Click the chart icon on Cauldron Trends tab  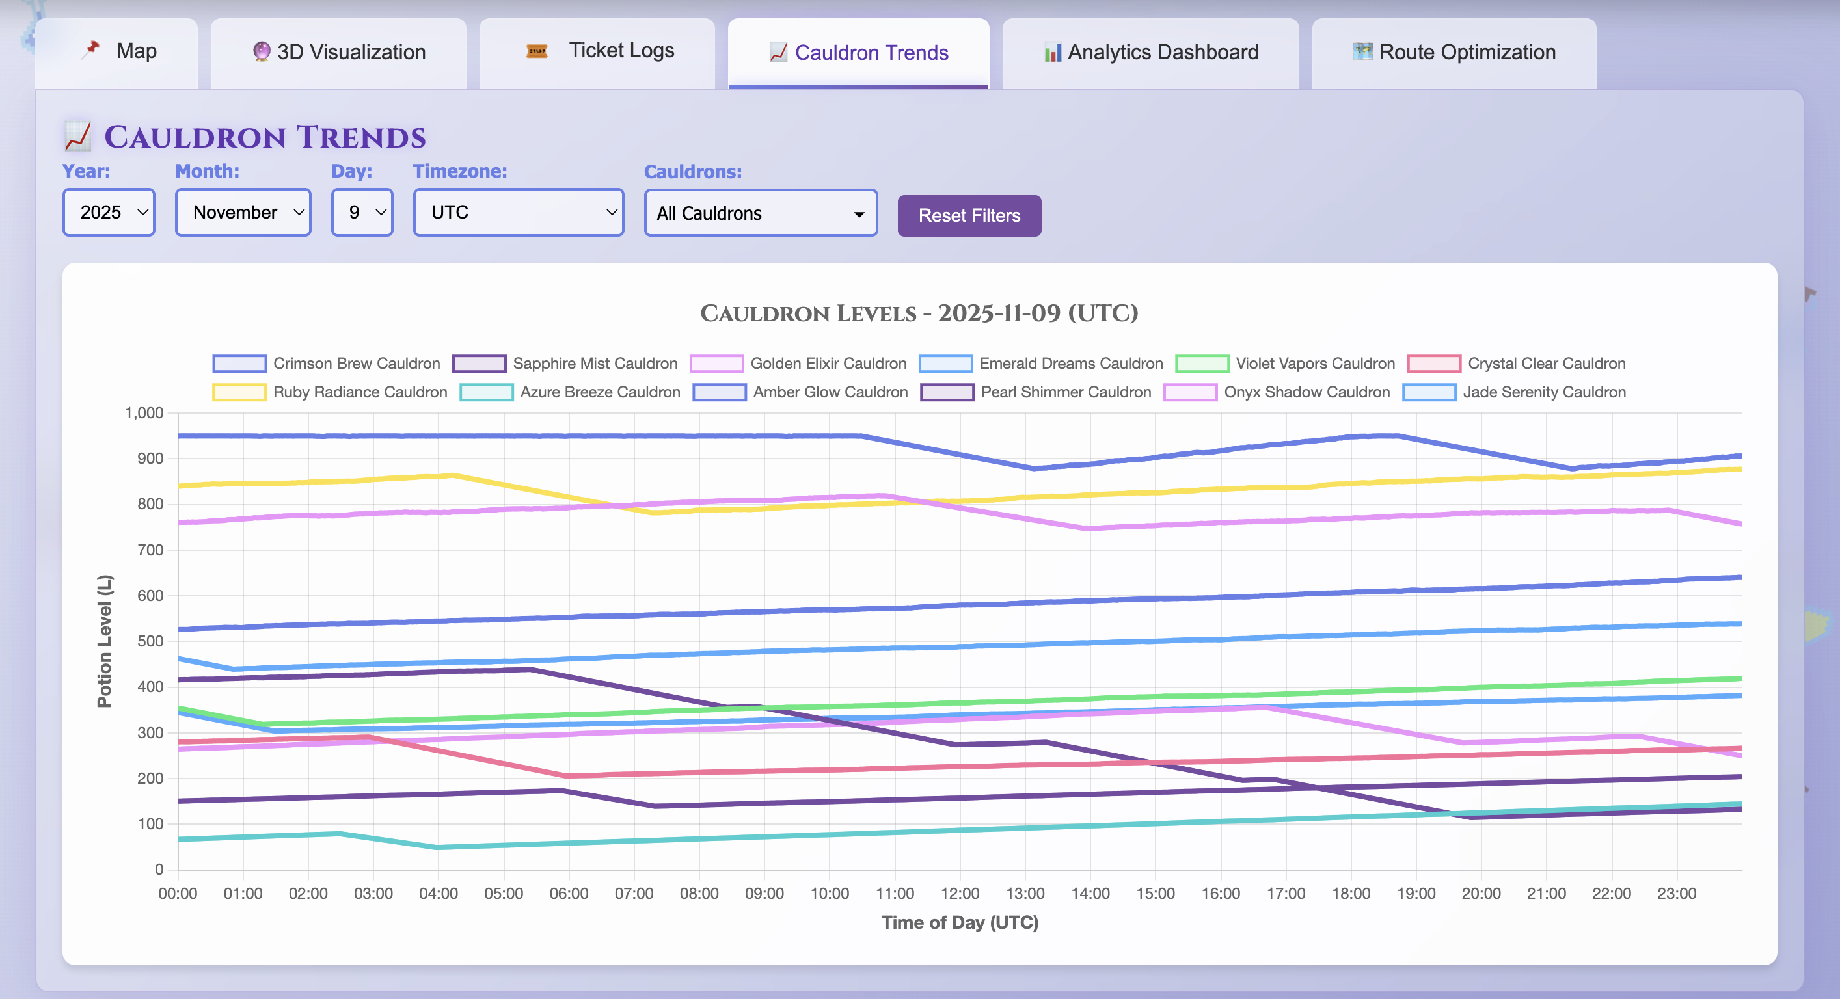click(x=778, y=52)
